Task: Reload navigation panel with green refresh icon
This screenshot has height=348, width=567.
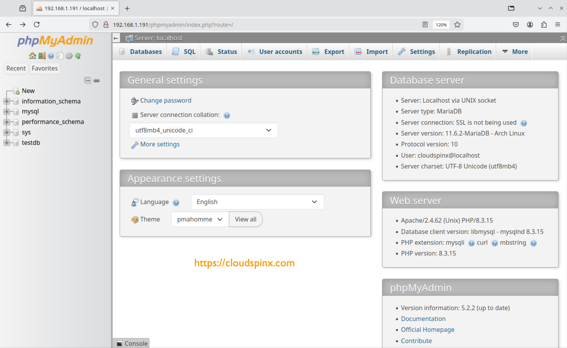Action: tap(78, 55)
